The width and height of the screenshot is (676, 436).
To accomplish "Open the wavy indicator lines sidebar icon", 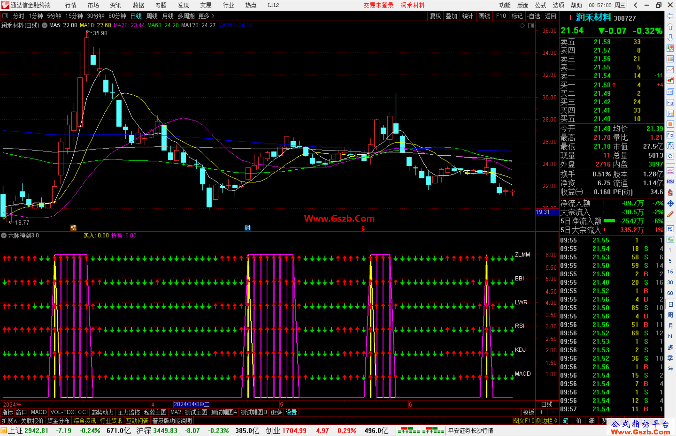I will pos(670,171).
